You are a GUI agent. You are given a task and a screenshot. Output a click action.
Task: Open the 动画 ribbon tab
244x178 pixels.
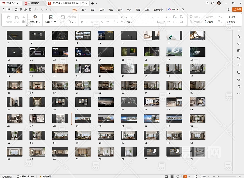point(111,9)
